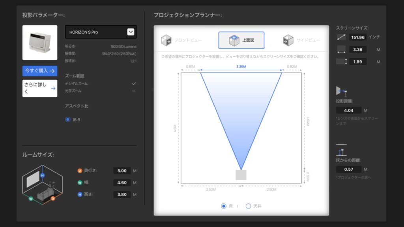
Task: Click the arrow on さらに詳しく button
Action: click(x=53, y=88)
